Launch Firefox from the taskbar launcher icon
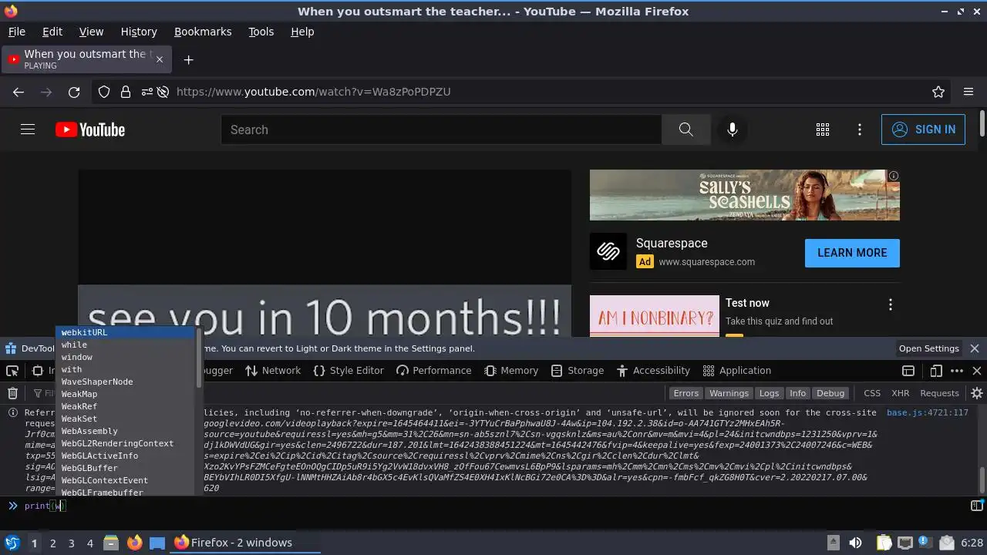Screen dimensions: 987x555 point(135,543)
